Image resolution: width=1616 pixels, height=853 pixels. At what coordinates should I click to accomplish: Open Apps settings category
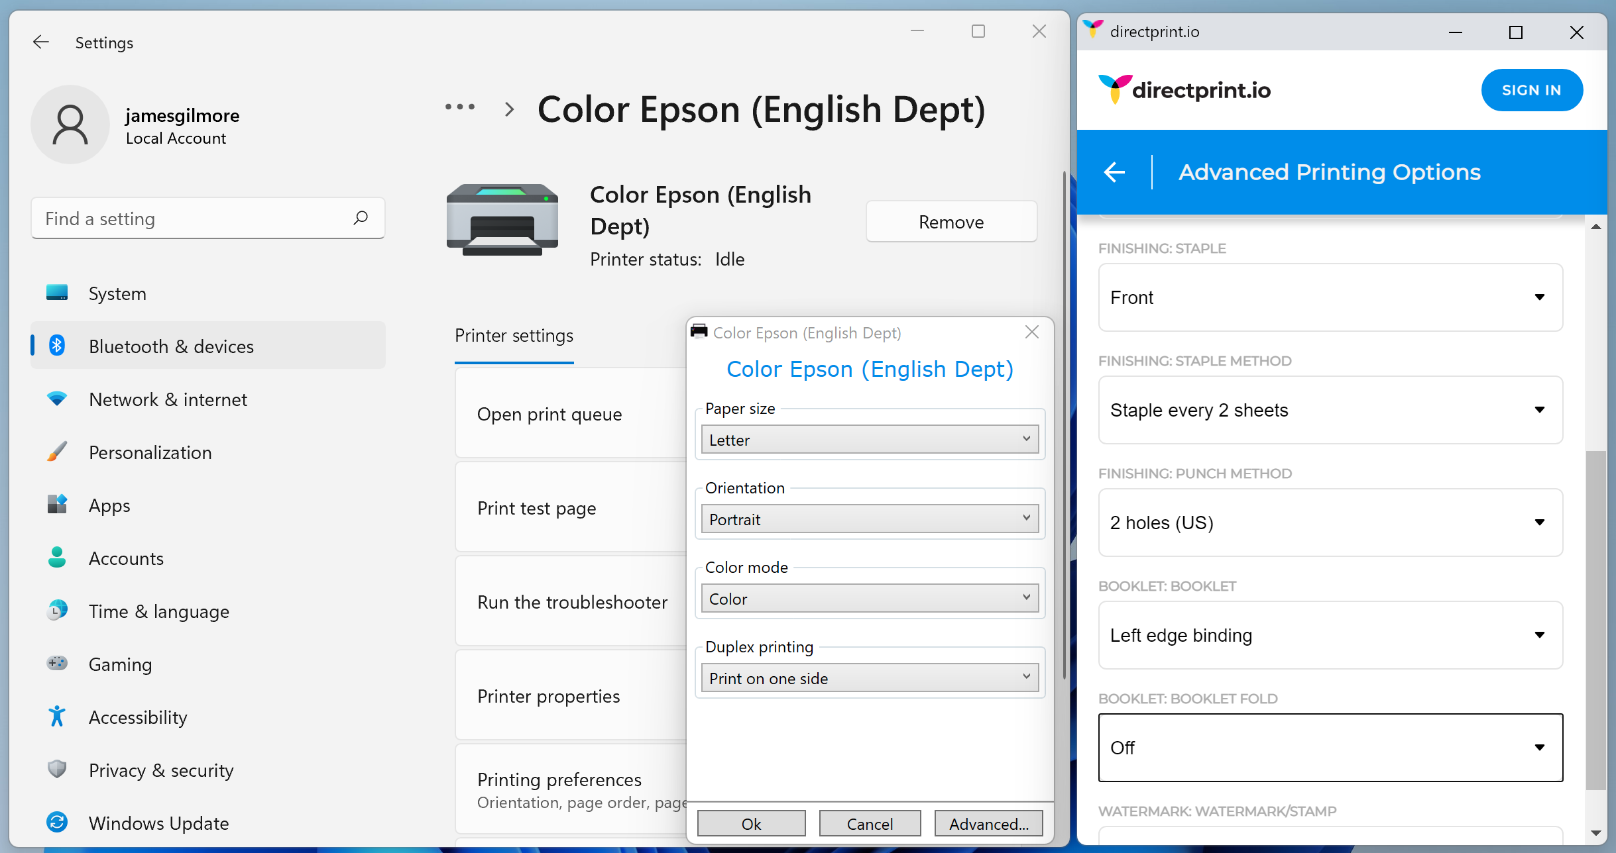[x=208, y=505]
